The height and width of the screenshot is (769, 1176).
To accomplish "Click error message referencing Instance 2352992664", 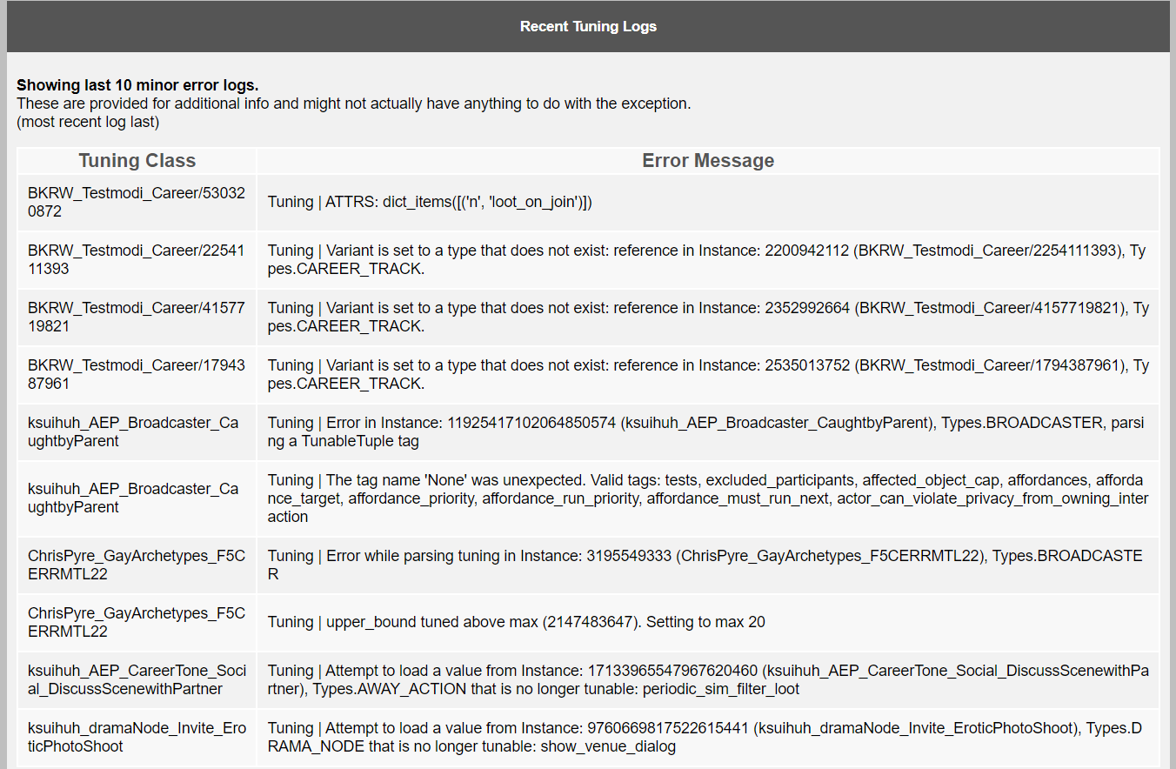I will pyautogui.click(x=708, y=318).
